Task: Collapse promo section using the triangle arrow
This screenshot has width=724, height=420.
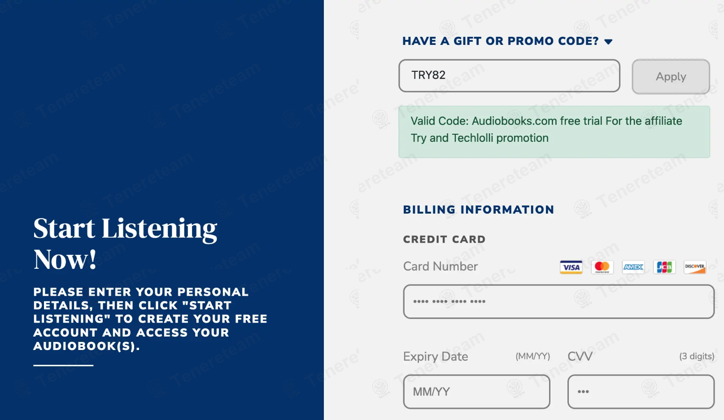Action: tap(608, 42)
